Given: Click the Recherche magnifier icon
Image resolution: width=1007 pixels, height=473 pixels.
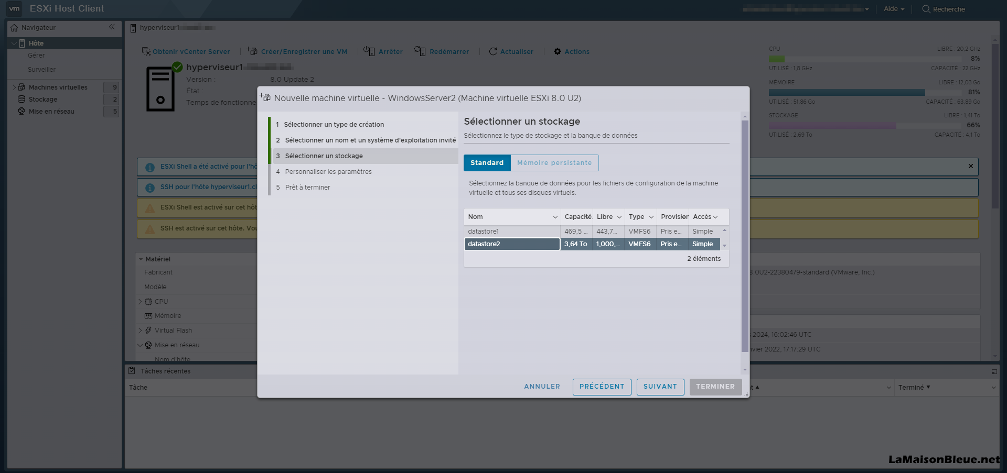Looking at the screenshot, I should click(x=926, y=9).
